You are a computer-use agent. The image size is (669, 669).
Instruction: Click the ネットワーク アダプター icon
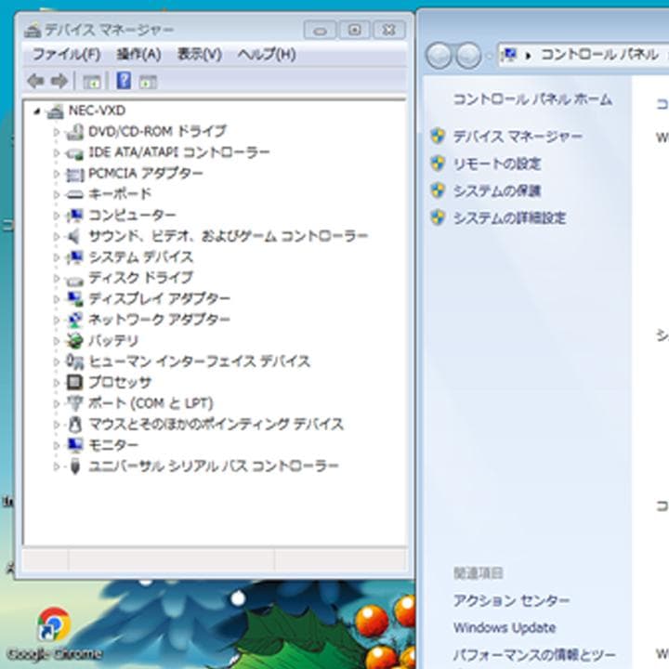point(74,320)
